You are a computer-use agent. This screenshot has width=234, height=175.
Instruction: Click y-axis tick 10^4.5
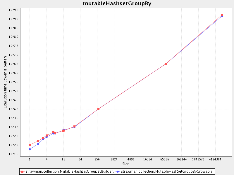(x=13, y=100)
